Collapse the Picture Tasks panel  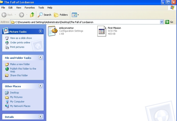pyautogui.click(x=41, y=31)
